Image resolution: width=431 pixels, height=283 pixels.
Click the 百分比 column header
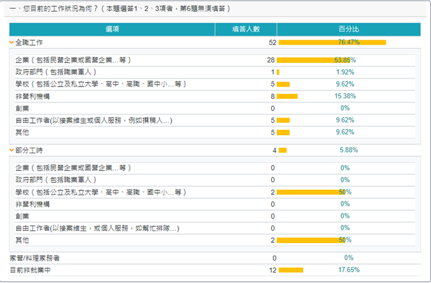click(348, 29)
